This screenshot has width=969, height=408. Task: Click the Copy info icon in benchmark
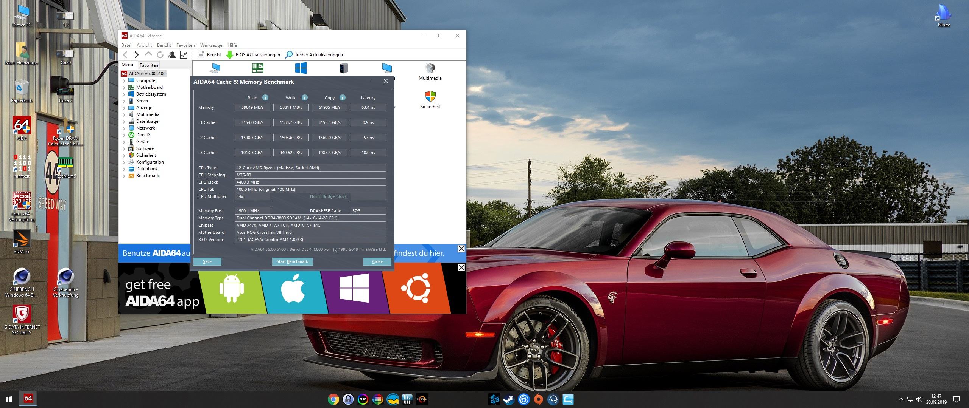[x=343, y=97]
